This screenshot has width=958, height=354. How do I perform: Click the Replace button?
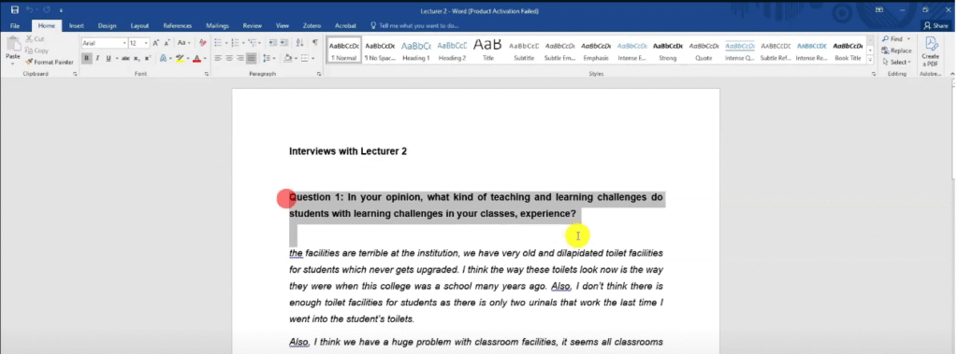point(897,50)
